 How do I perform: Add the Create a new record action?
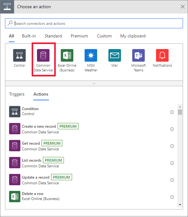point(91,129)
